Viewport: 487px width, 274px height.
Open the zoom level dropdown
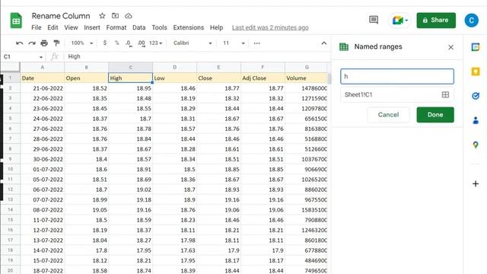click(x=81, y=43)
